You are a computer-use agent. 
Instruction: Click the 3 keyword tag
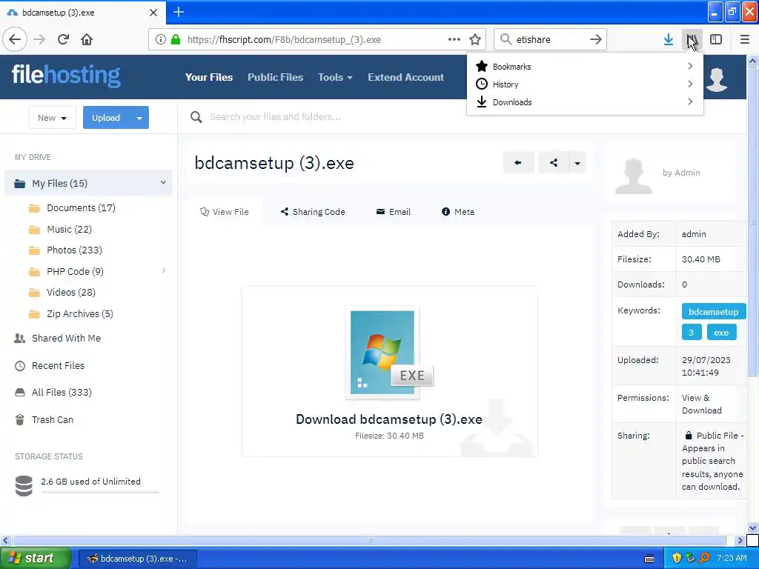pyautogui.click(x=692, y=333)
